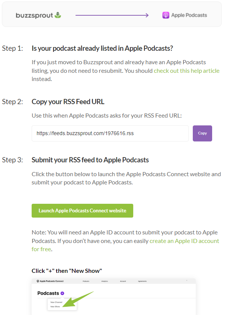Viewport: 230px width, 315px height.
Task: Copy the RSS feed URL
Action: [202, 133]
